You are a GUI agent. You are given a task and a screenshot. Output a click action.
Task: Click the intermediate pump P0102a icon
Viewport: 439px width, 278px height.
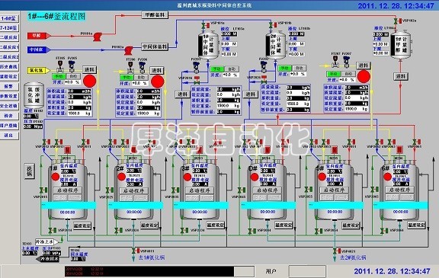128,50
